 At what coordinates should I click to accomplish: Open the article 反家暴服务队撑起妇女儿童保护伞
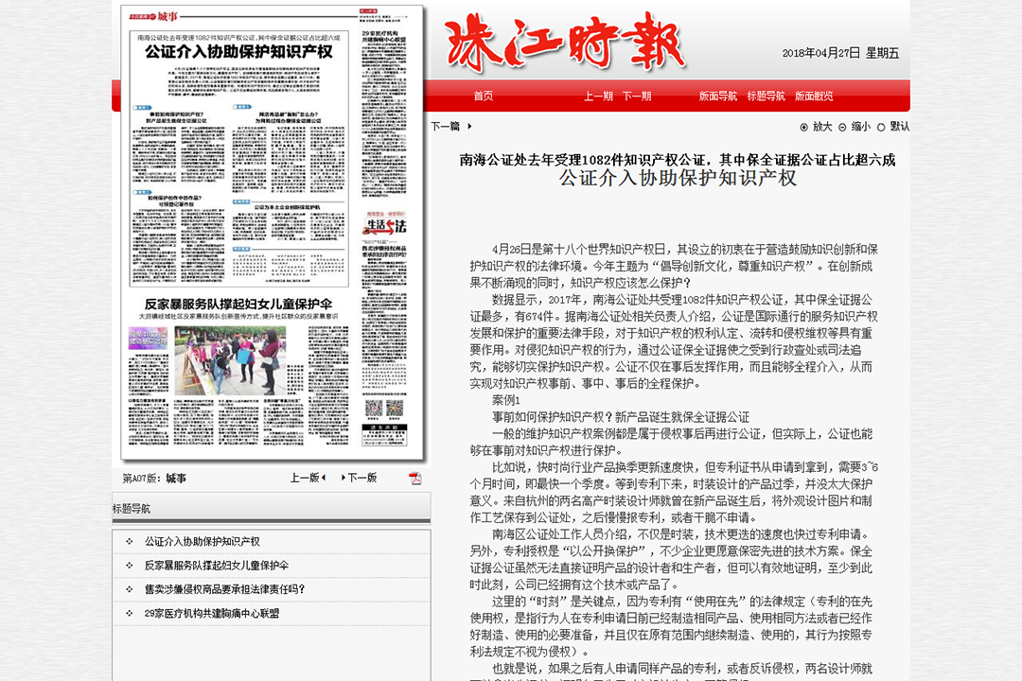tap(217, 566)
